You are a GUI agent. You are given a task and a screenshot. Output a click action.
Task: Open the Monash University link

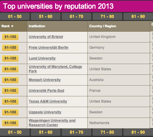click(x=45, y=80)
